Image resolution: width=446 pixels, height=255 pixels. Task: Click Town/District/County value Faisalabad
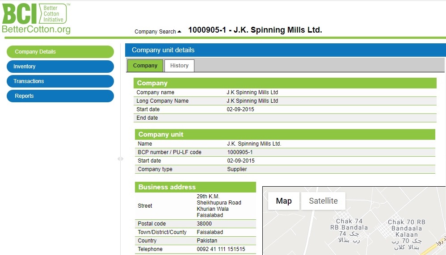[210, 232]
